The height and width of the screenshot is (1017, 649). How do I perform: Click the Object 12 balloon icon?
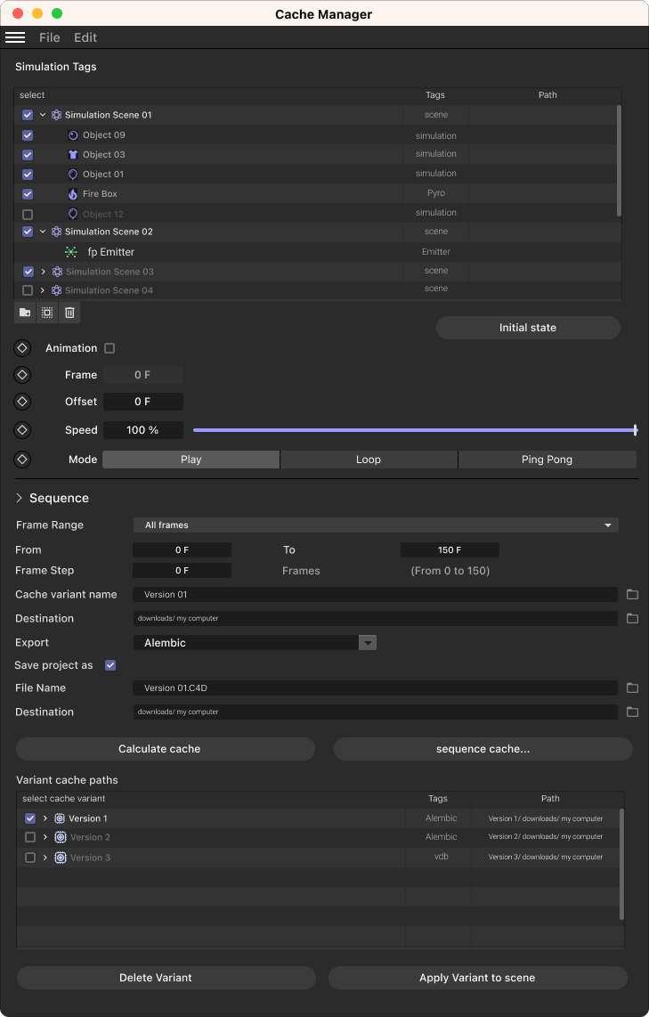pos(73,214)
